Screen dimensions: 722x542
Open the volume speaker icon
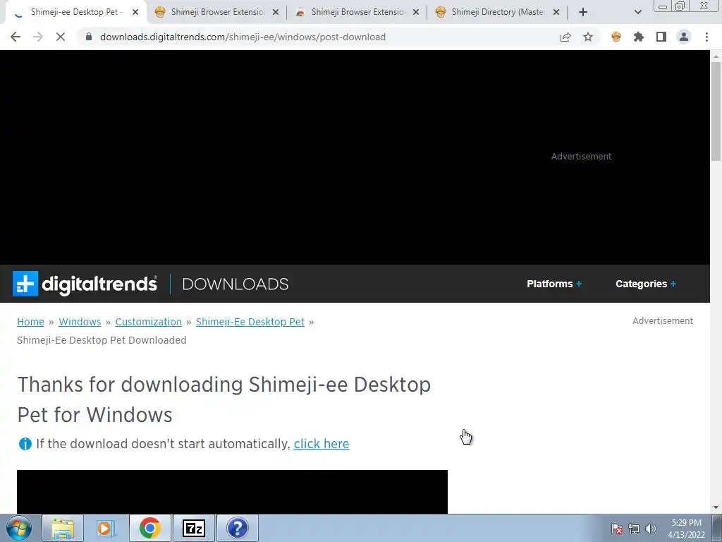click(651, 529)
